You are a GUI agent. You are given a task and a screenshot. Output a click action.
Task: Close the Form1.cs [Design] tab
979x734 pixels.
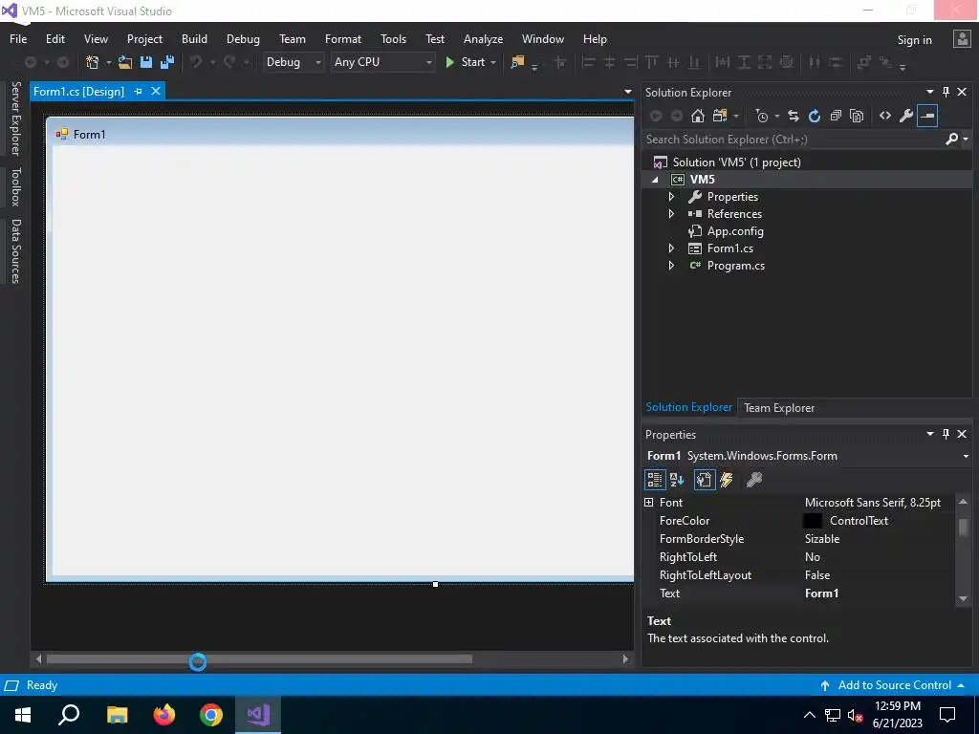point(156,91)
